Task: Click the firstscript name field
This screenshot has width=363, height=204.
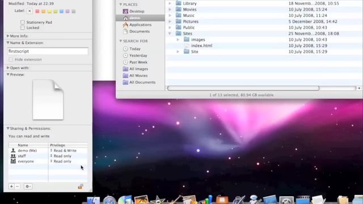Action: 48,51
